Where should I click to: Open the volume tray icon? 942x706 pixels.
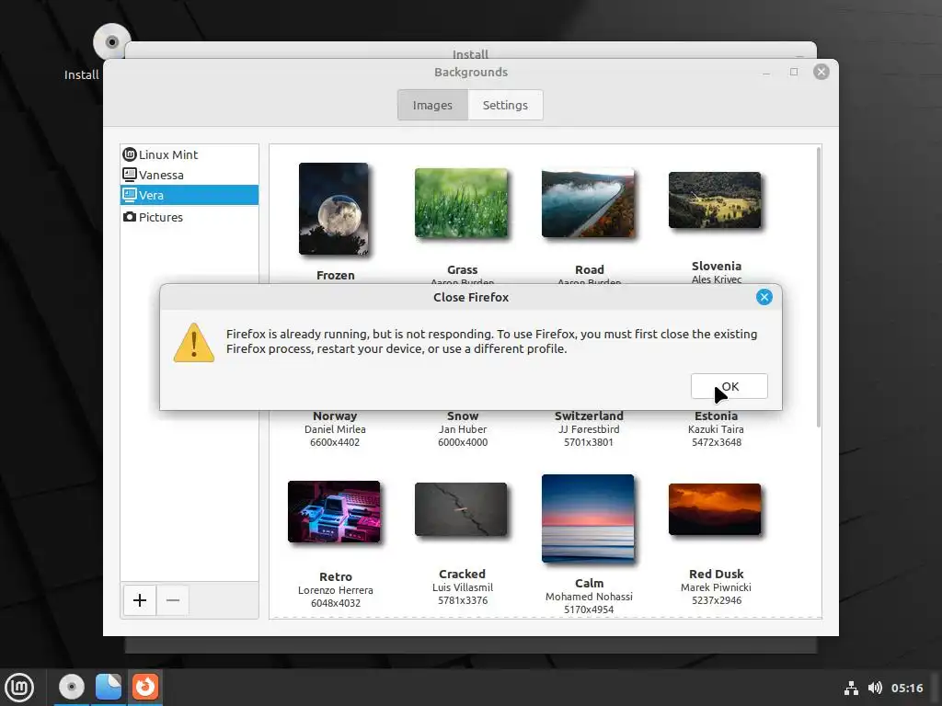875,688
